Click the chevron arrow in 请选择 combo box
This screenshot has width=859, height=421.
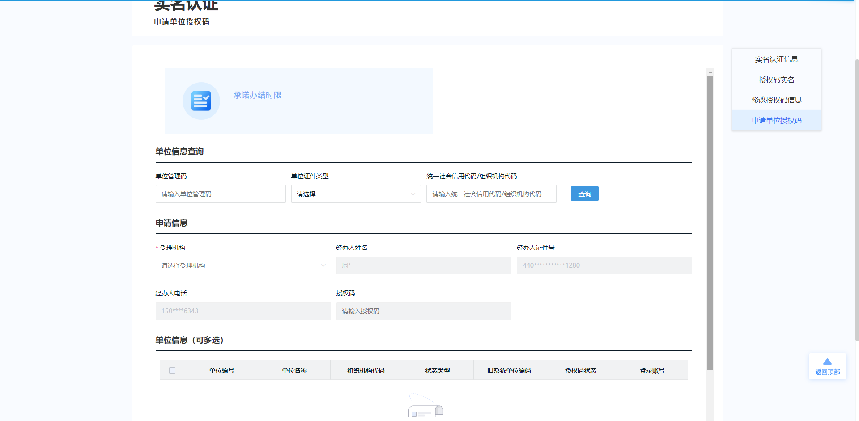tap(412, 194)
